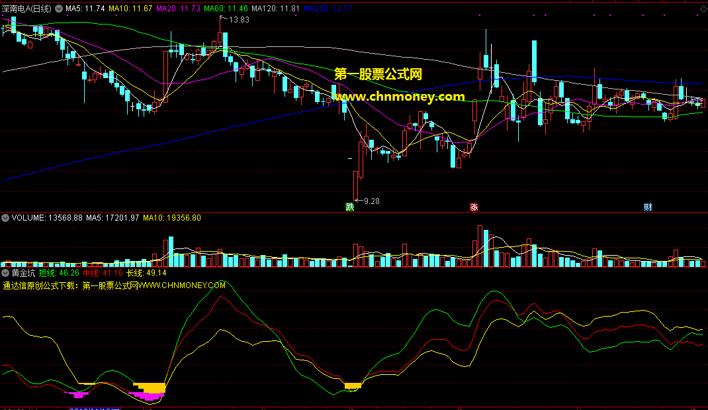708x410 pixels.
Task: Click the green 跌 event marker
Action: coord(350,207)
